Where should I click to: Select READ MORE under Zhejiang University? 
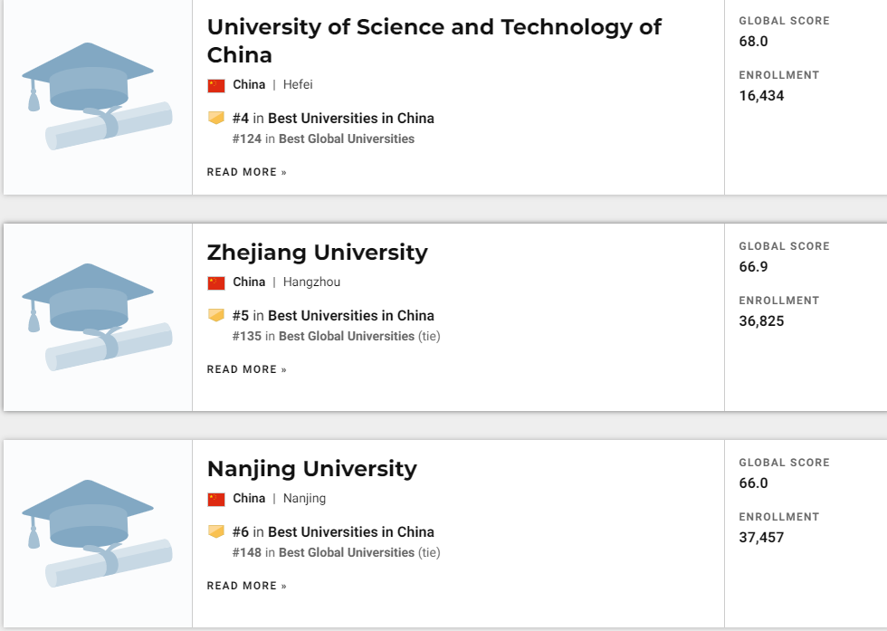point(246,369)
